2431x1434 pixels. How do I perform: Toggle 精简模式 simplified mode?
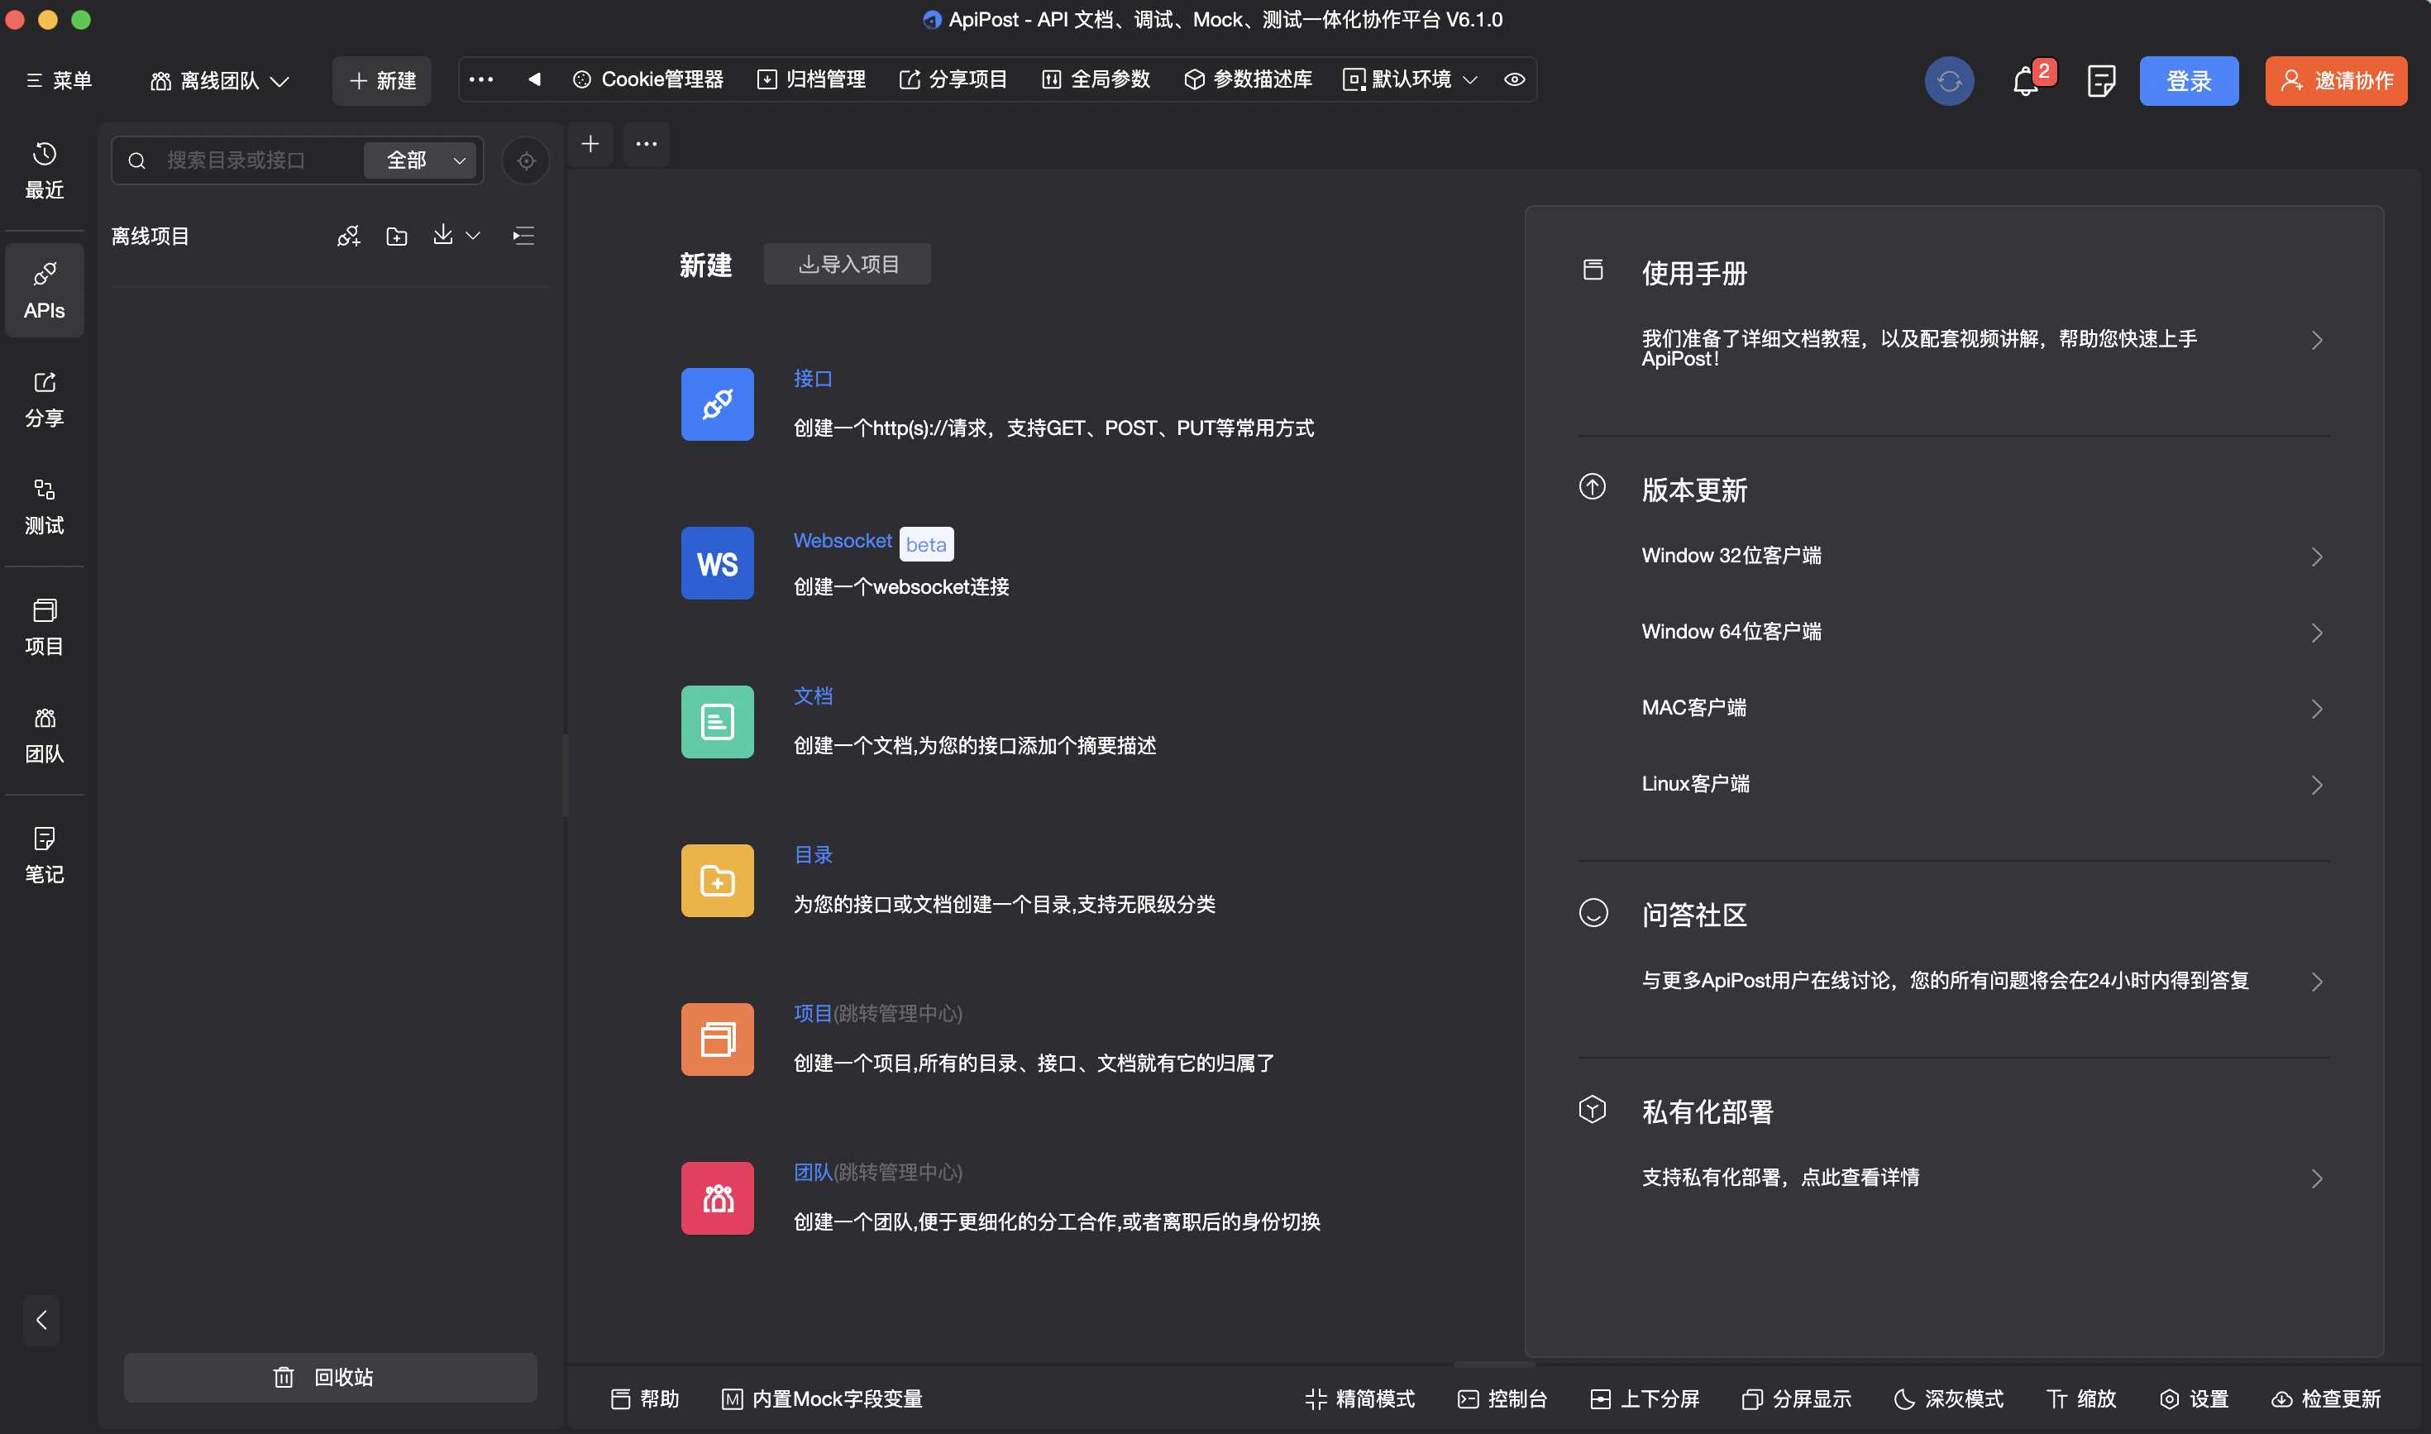point(1359,1398)
